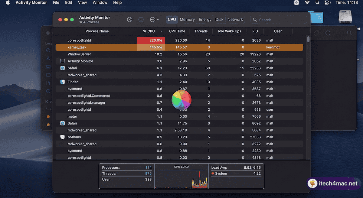Click the Wi-Fi status icon in menu bar

[307, 3]
